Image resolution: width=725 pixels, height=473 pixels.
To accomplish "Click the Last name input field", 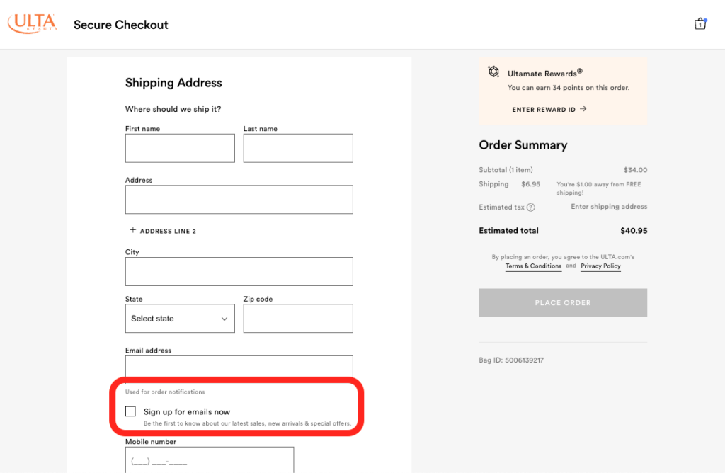I will [x=298, y=148].
